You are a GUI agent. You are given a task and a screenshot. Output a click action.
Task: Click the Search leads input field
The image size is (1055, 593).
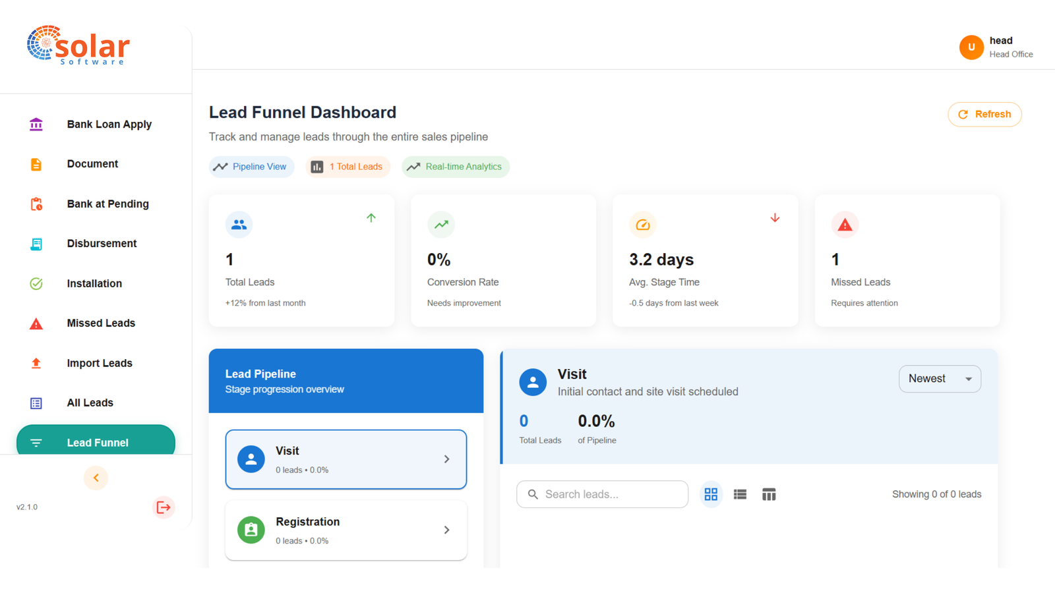602,494
